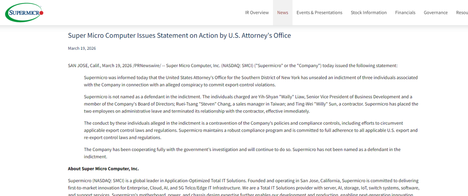Image resolution: width=468 pixels, height=196 pixels.
Task: Open the Stock Information section
Action: [369, 13]
